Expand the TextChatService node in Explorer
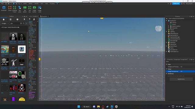Viewport: 195px width, 109px height. 167,51
